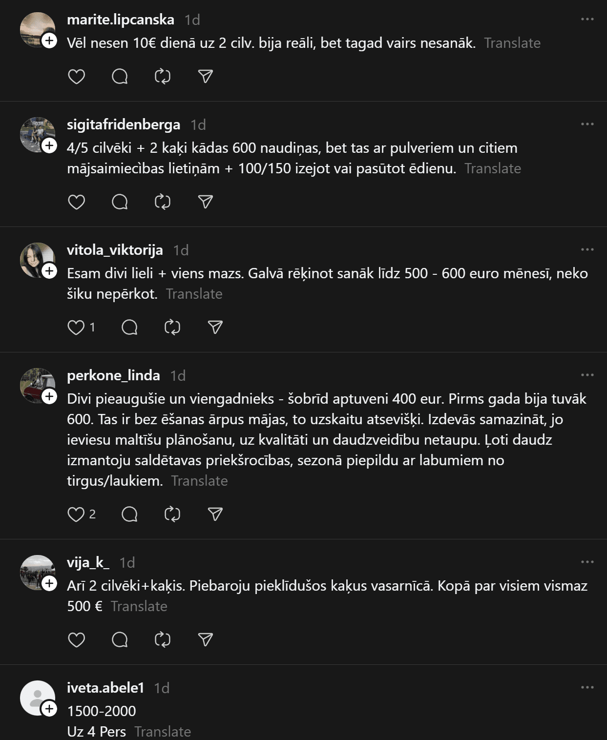
Task: Reply to sigitafridenberga's comment
Action: point(120,202)
